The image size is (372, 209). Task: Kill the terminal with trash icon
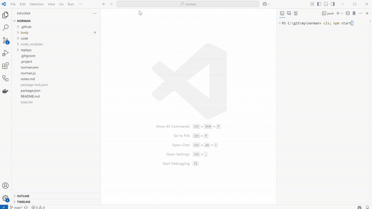tap(354, 13)
